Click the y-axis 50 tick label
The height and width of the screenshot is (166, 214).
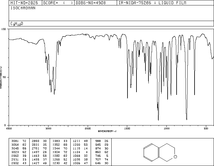click(4, 77)
